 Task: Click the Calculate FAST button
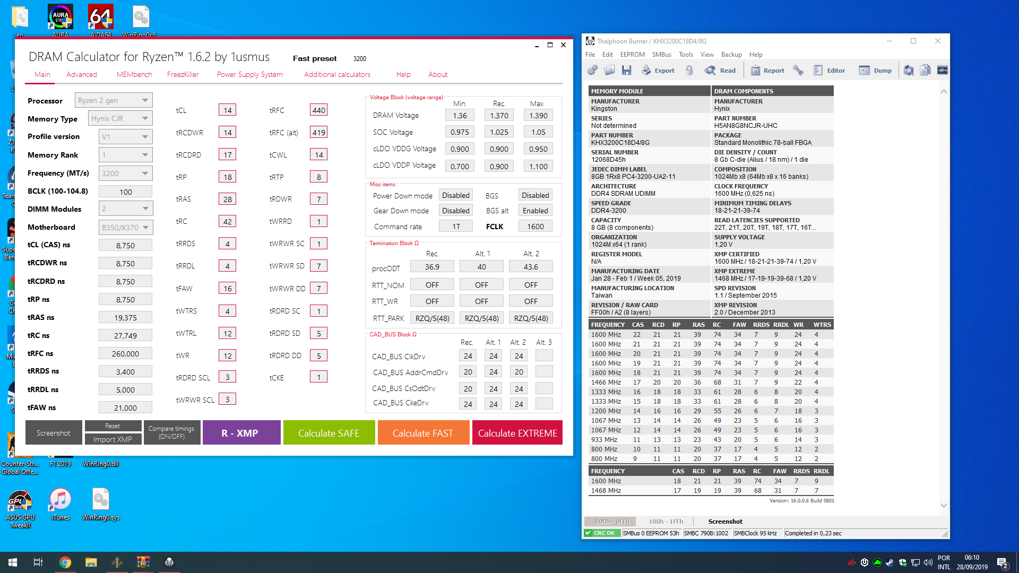423,432
